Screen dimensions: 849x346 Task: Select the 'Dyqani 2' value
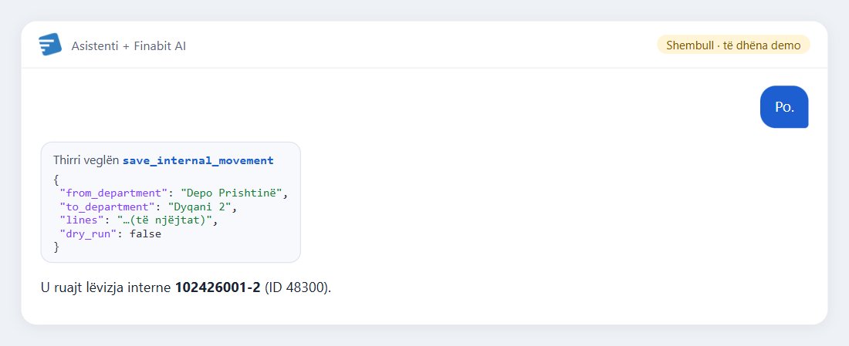pos(200,207)
